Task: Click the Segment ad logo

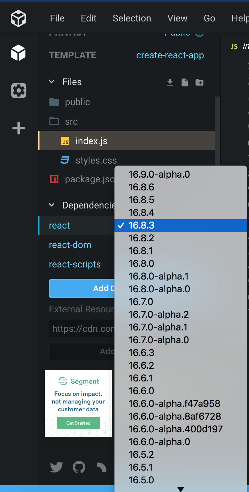Action: click(79, 381)
